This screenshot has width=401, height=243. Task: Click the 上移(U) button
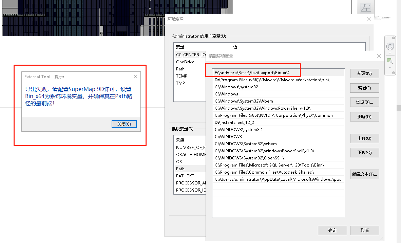pyautogui.click(x=364, y=138)
